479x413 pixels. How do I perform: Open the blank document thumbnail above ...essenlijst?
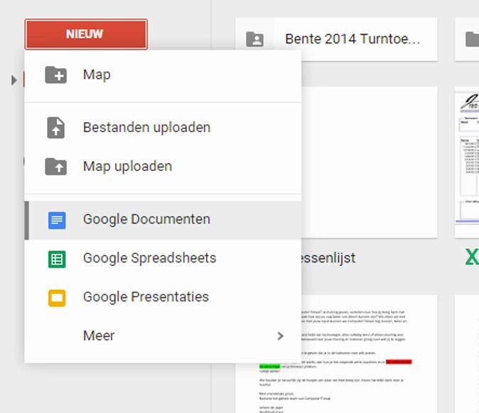coord(370,163)
